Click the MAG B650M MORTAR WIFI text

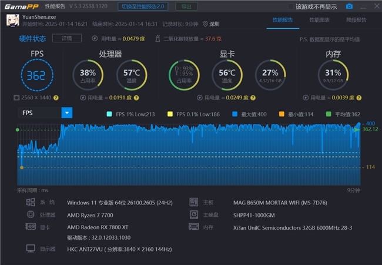click(x=280, y=203)
